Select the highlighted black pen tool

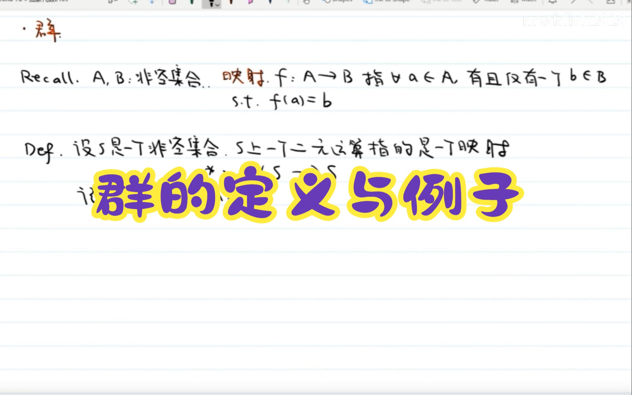coord(211,3)
